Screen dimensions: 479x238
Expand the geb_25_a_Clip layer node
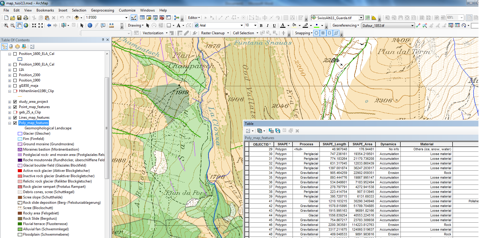[9, 113]
